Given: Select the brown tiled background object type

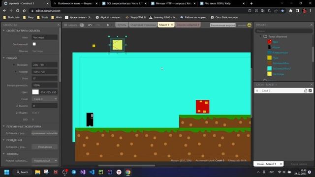Looking at the screenshot, I should click(x=269, y=63).
